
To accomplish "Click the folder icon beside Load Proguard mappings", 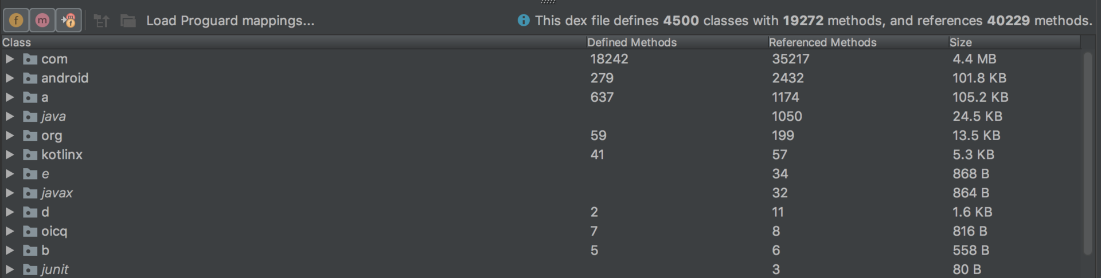I will [x=128, y=21].
